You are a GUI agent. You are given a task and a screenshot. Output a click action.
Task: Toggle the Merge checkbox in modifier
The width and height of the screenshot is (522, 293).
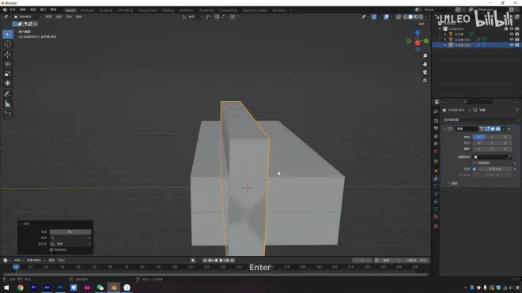tap(475, 169)
